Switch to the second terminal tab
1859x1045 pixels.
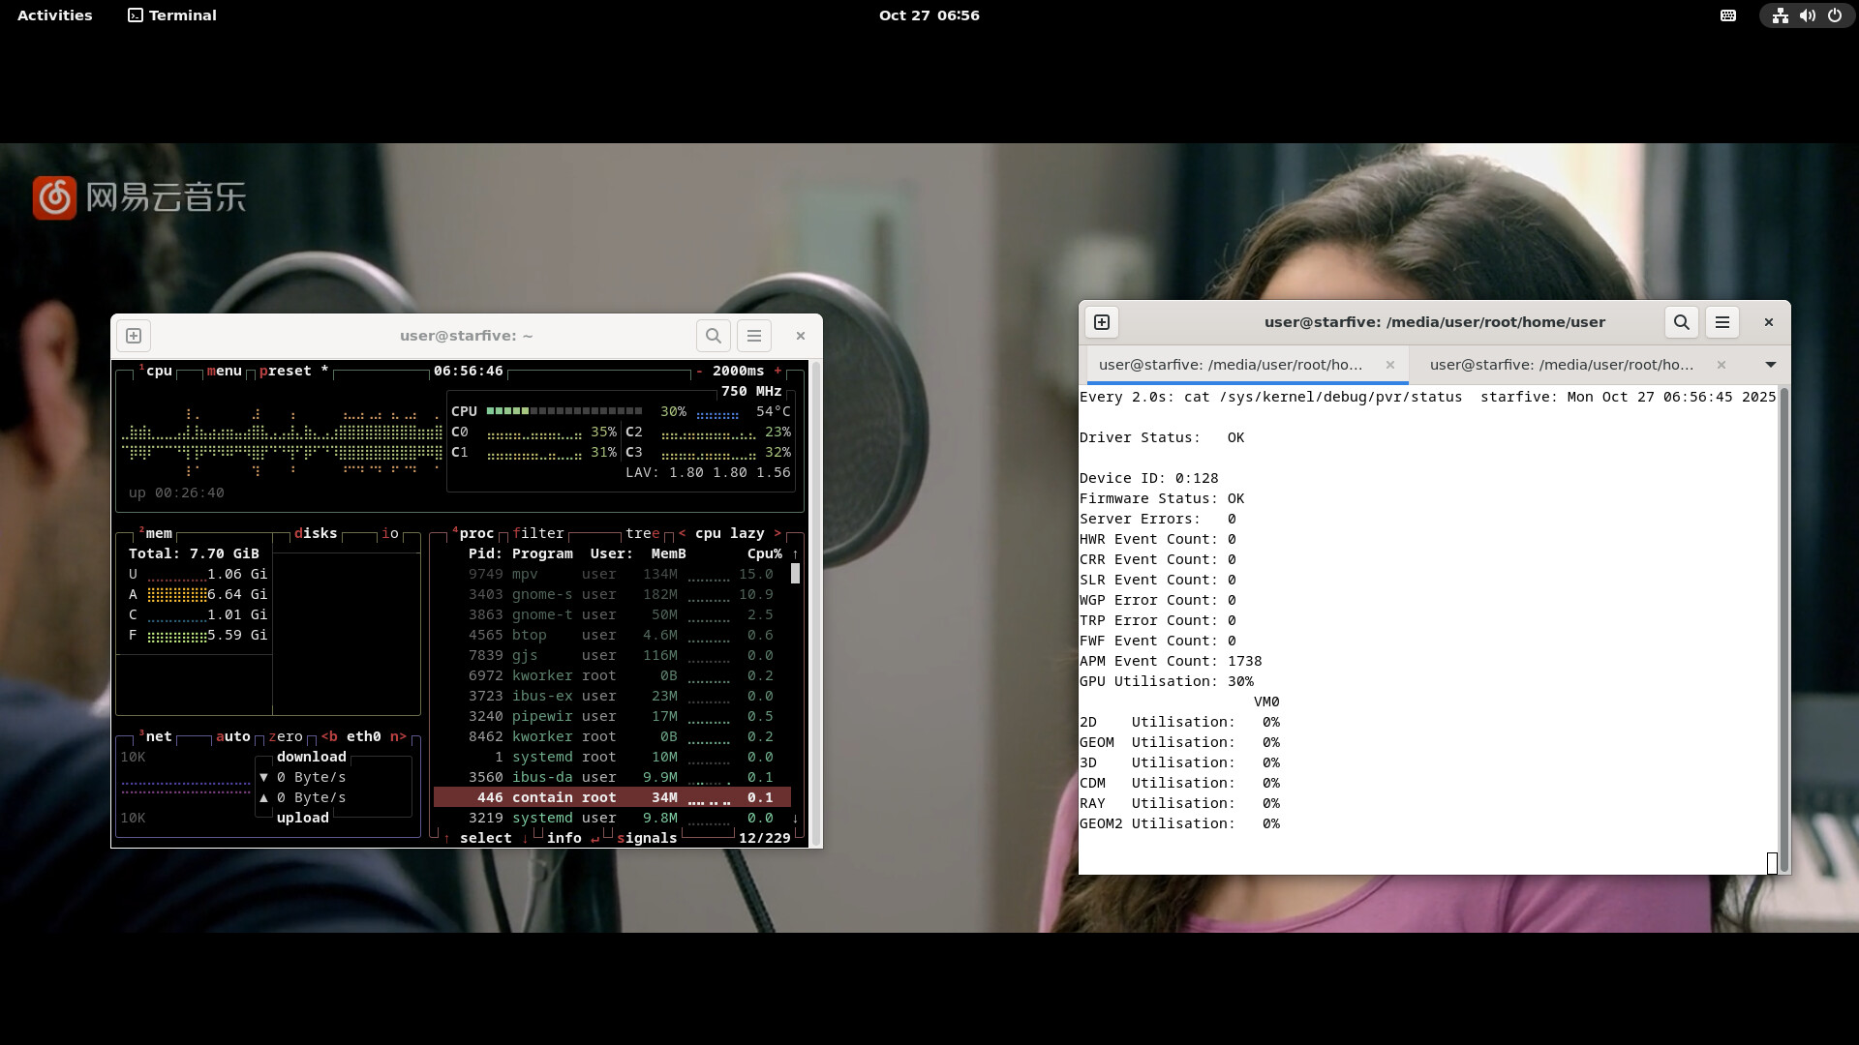pos(1561,365)
